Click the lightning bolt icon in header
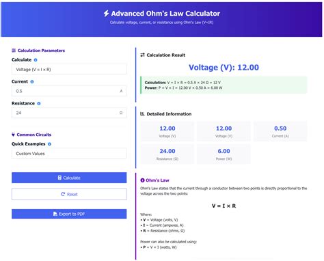This screenshot has width=324, height=261. [106, 14]
